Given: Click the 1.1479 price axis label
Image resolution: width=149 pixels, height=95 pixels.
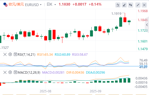Looking at the screenshot, I should point(143,49).
